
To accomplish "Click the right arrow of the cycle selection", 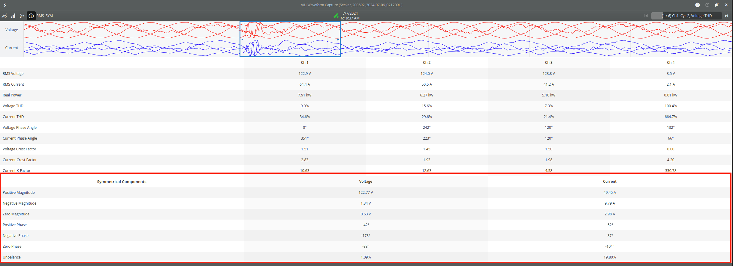I will [x=338, y=39].
